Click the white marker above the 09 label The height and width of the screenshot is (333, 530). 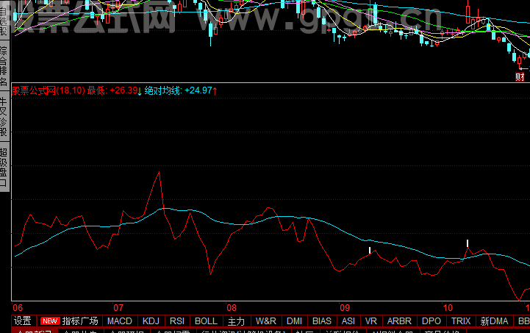(370, 250)
